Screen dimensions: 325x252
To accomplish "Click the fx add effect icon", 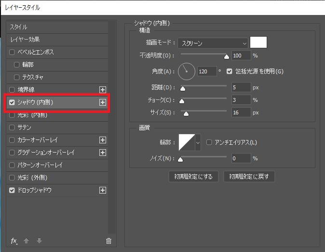I will click(14, 241).
